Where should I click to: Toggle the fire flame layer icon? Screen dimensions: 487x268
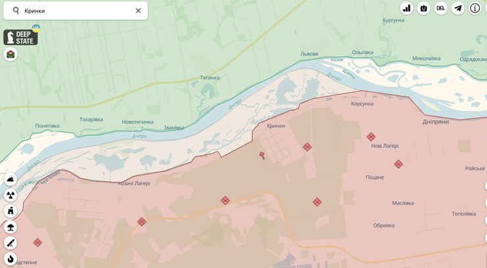11,259
